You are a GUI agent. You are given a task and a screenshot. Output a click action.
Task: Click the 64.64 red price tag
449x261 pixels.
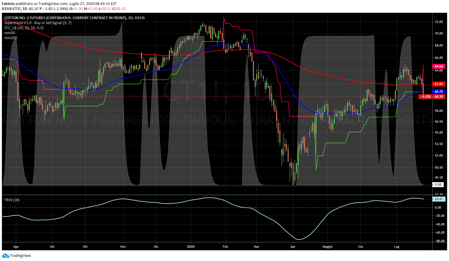pyautogui.click(x=439, y=67)
